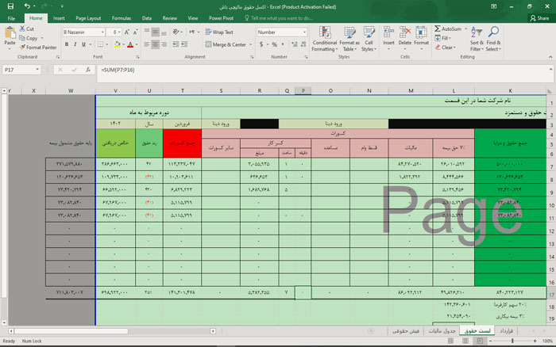Open Sort & Filter menu

click(x=477, y=39)
